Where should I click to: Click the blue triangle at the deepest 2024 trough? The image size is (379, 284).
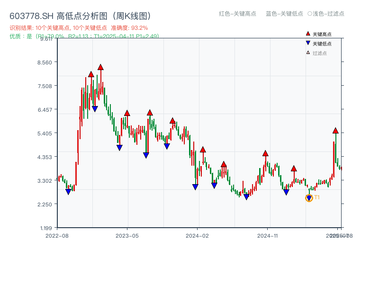pyautogui.click(x=247, y=196)
